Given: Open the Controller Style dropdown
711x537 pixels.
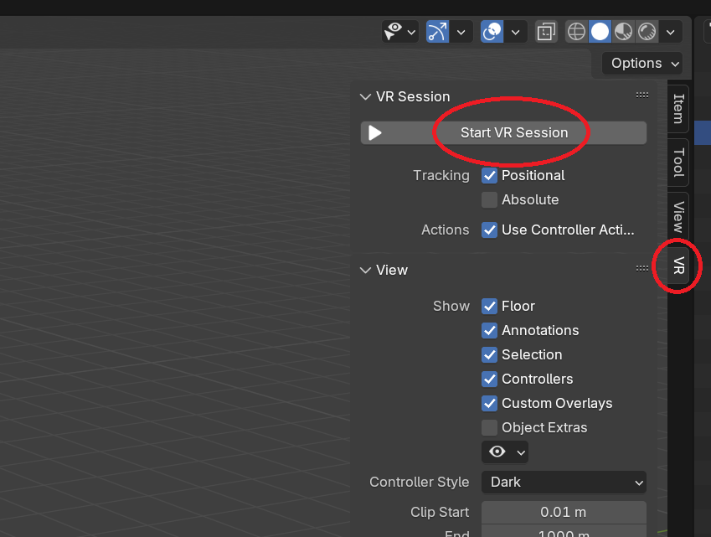Looking at the screenshot, I should 563,482.
